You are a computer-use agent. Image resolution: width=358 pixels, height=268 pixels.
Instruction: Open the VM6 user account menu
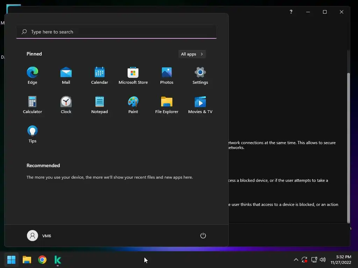tap(39, 236)
